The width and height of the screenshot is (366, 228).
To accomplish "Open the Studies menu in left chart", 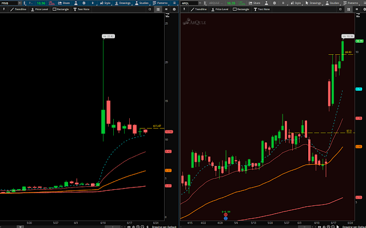I will [142, 3].
